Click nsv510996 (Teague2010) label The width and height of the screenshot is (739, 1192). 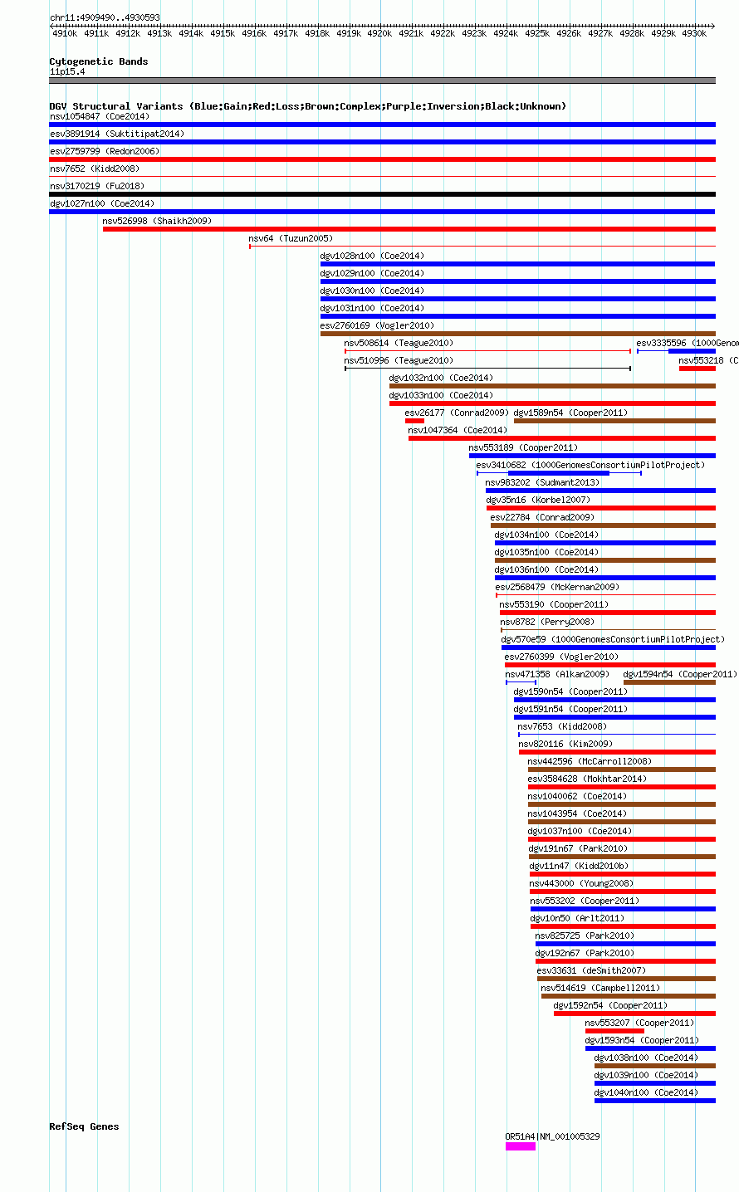click(399, 360)
